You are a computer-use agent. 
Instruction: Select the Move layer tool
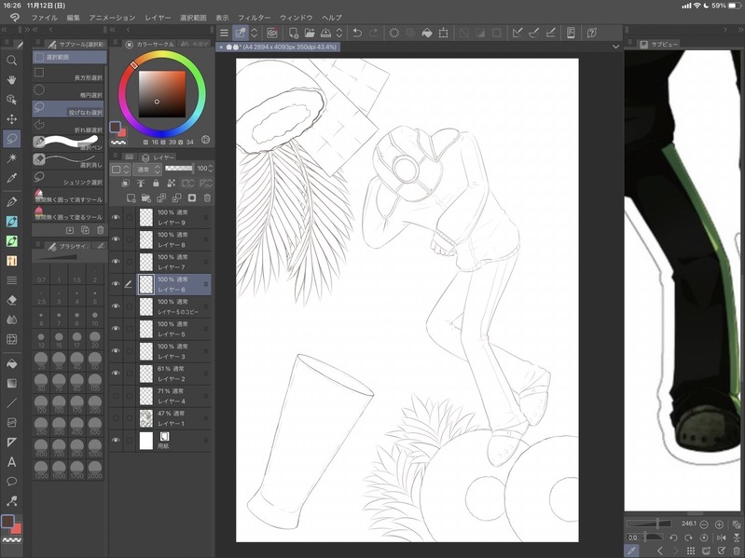(x=12, y=119)
